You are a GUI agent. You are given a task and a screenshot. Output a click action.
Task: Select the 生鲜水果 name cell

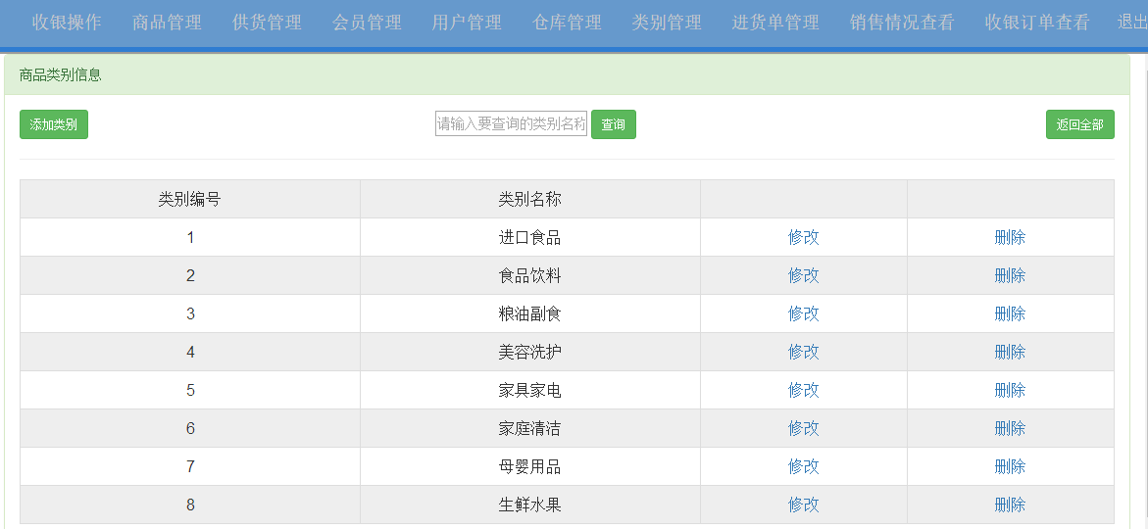pos(530,505)
